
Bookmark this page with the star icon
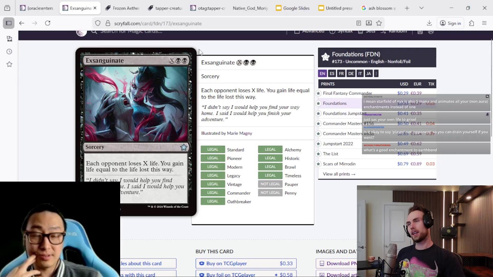tap(379, 23)
